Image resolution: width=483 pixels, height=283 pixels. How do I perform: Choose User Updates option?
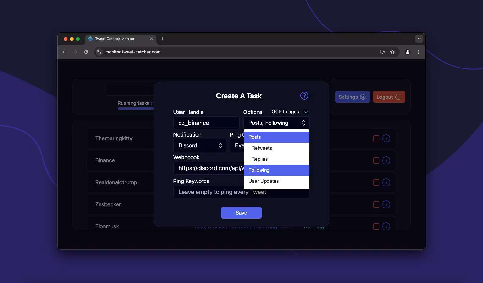(x=263, y=181)
